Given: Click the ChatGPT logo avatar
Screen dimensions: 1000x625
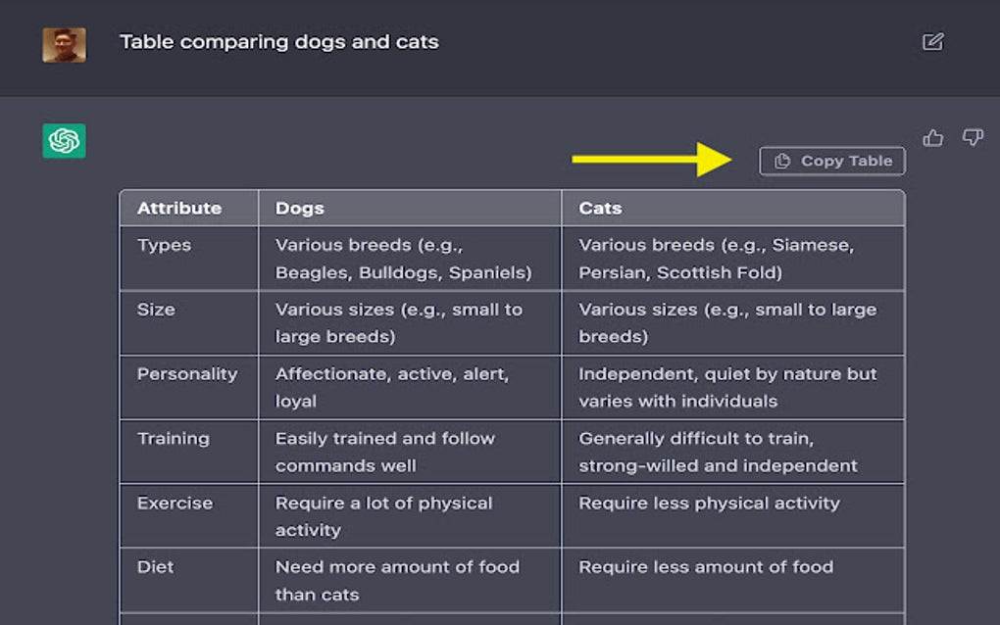Looking at the screenshot, I should (x=64, y=141).
